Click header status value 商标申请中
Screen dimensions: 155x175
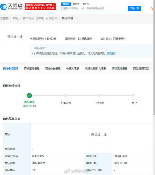(120, 39)
